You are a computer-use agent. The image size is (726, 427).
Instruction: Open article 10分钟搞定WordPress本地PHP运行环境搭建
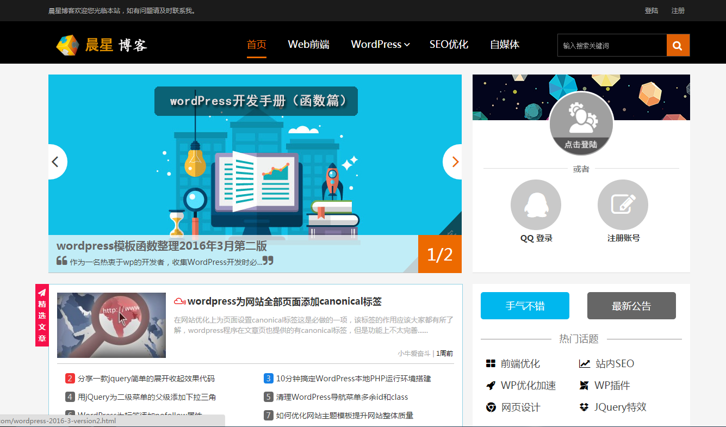(x=353, y=379)
